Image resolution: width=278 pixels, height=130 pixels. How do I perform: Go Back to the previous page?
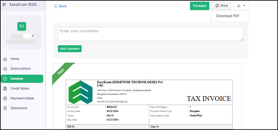(60, 6)
